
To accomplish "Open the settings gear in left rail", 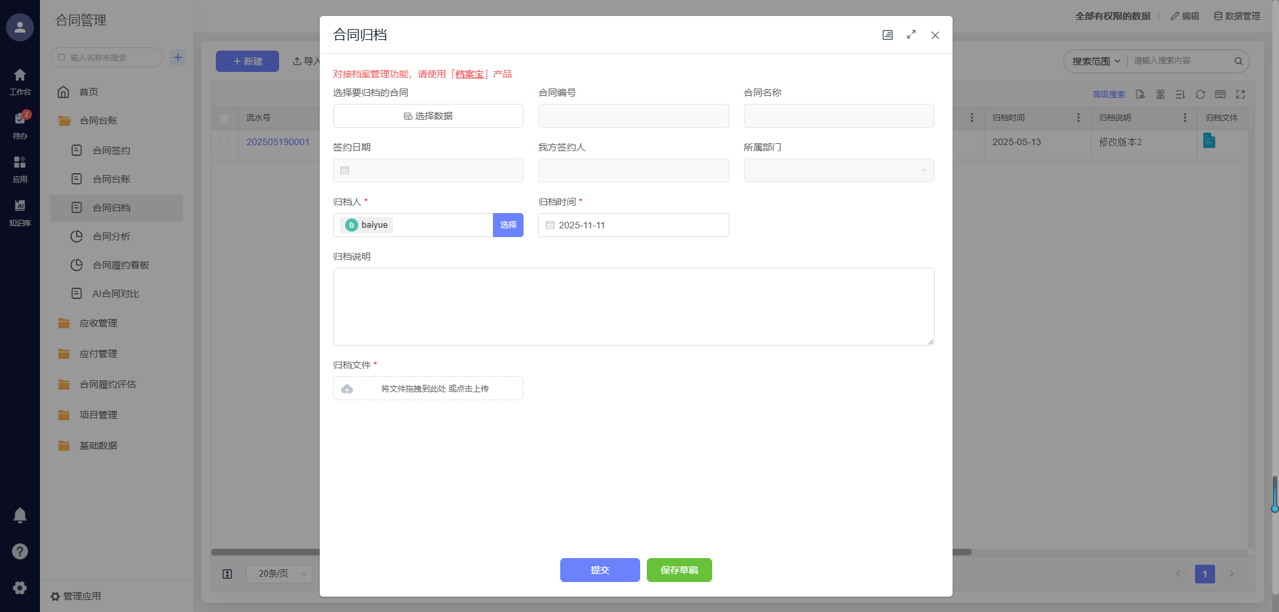I will [x=20, y=587].
